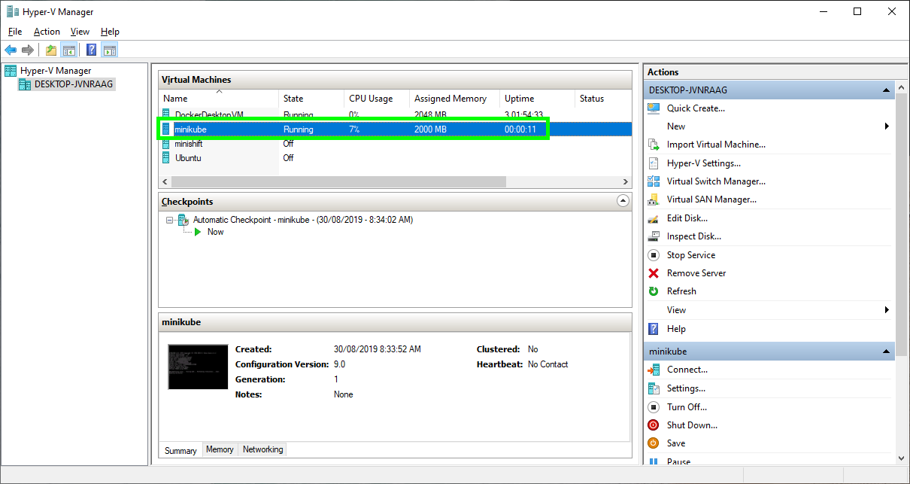Click the red Shut Down icon
The width and height of the screenshot is (910, 484).
pos(654,425)
